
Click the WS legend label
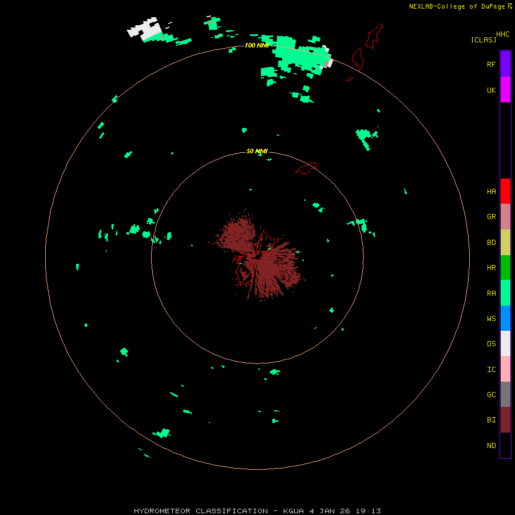click(491, 318)
